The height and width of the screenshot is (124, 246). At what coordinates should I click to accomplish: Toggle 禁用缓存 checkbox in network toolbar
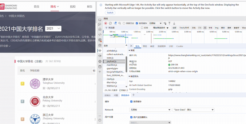coord(137,23)
